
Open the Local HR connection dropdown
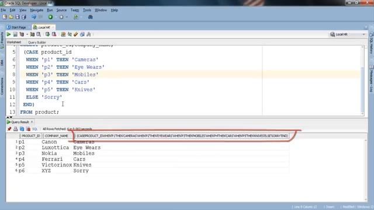[348, 34]
